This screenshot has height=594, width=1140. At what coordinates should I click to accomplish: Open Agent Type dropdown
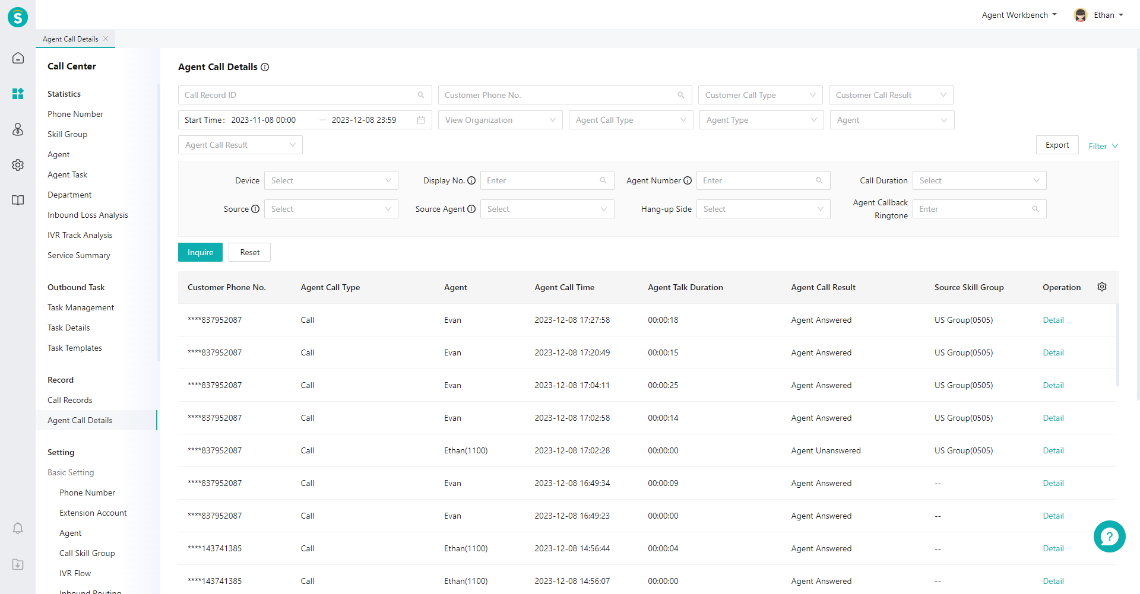coord(762,120)
